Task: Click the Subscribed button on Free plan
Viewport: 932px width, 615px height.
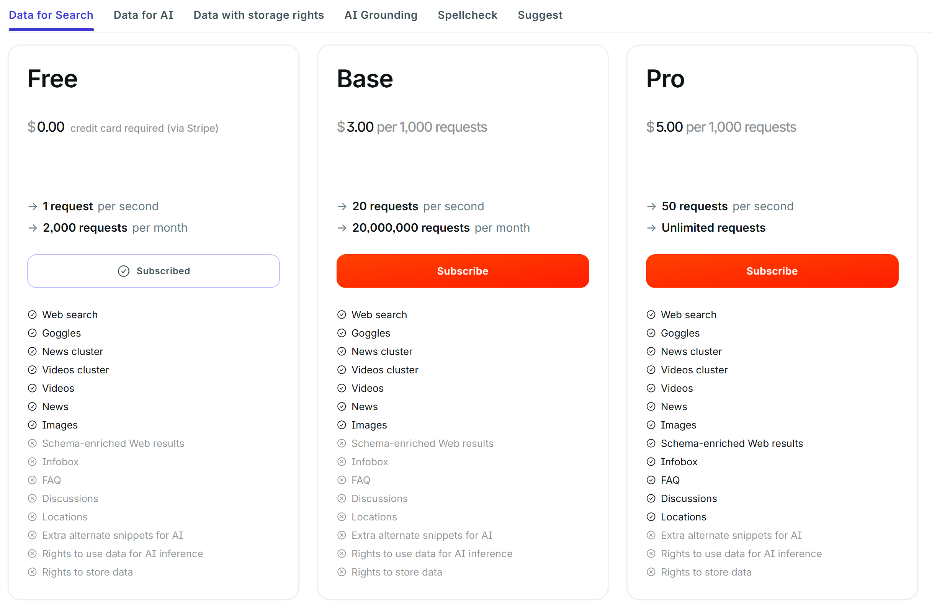Action: [153, 271]
